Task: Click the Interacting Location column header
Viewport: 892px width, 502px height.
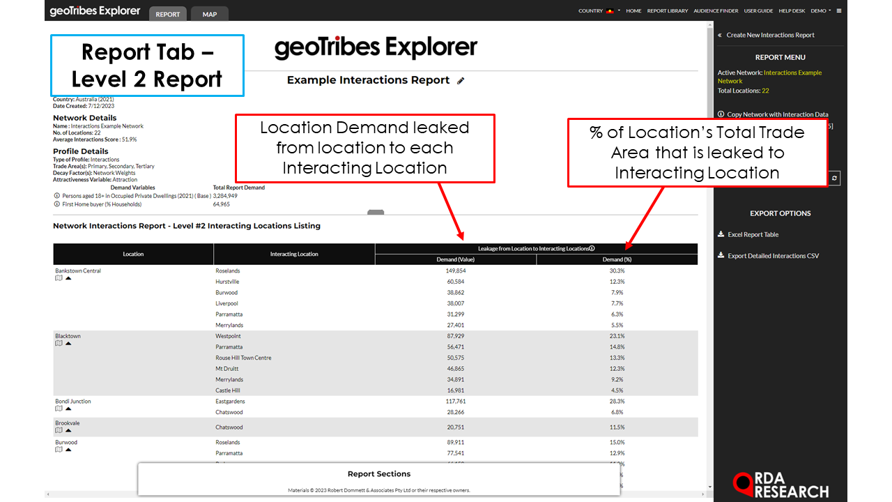Action: tap(294, 254)
